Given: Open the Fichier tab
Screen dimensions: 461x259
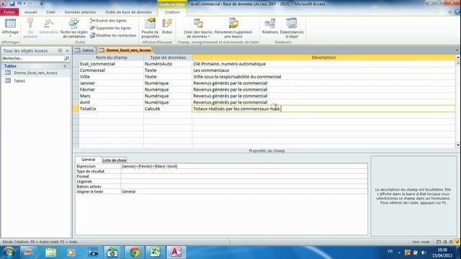Looking at the screenshot, I should [9, 12].
